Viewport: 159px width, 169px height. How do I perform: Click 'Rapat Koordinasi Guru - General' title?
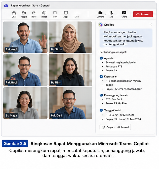[x=30, y=6]
